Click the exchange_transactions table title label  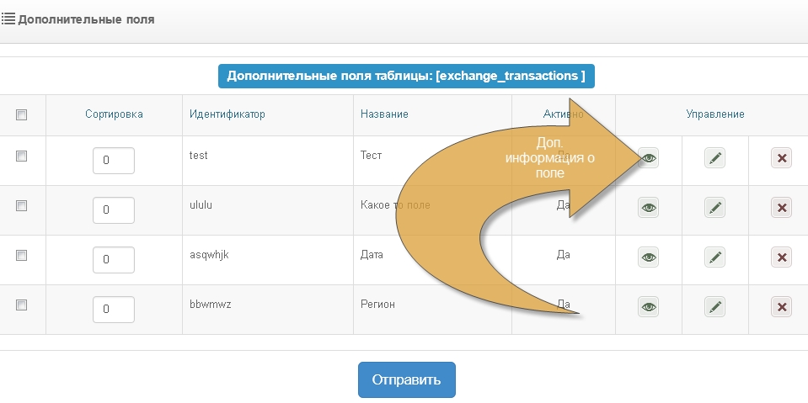(406, 76)
